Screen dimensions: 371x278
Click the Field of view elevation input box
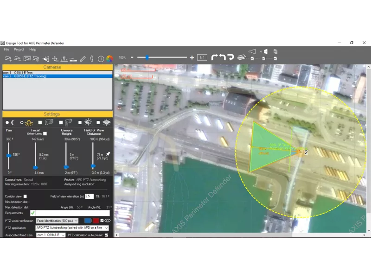pyautogui.click(x=89, y=196)
